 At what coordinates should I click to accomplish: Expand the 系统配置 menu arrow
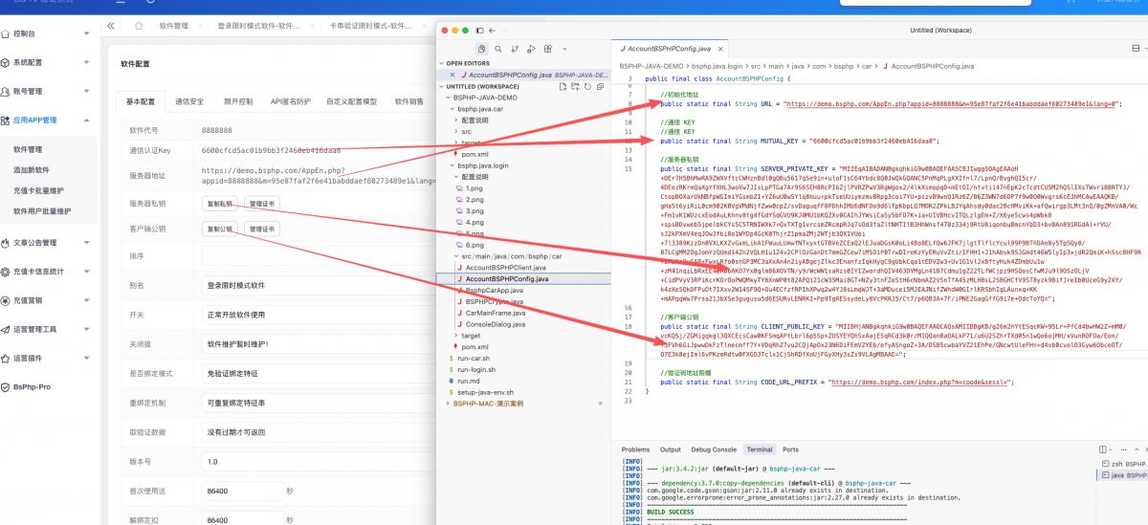click(86, 63)
